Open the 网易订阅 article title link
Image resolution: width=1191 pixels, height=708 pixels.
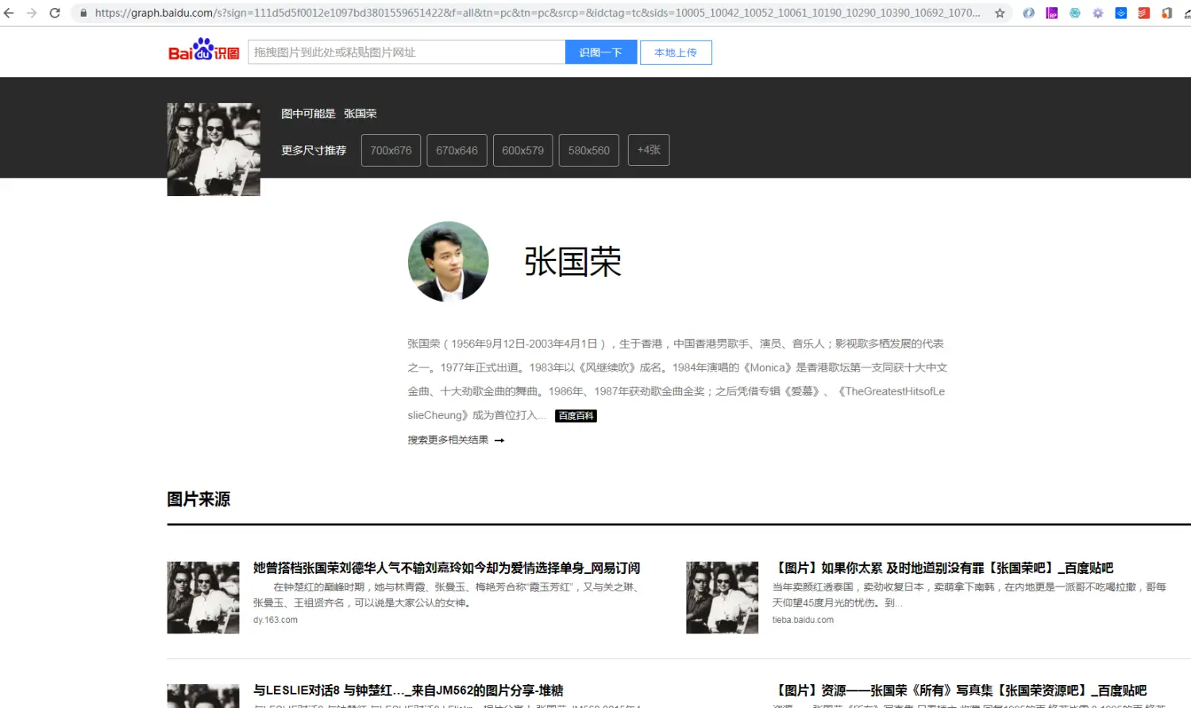(446, 568)
